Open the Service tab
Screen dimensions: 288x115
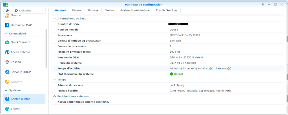tap(109, 10)
